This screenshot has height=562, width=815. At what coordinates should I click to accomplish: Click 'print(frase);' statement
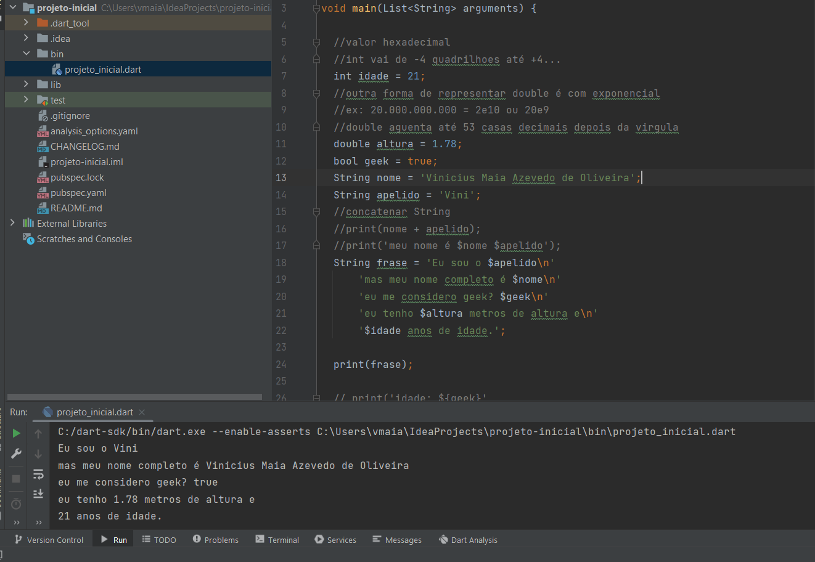coord(373,364)
